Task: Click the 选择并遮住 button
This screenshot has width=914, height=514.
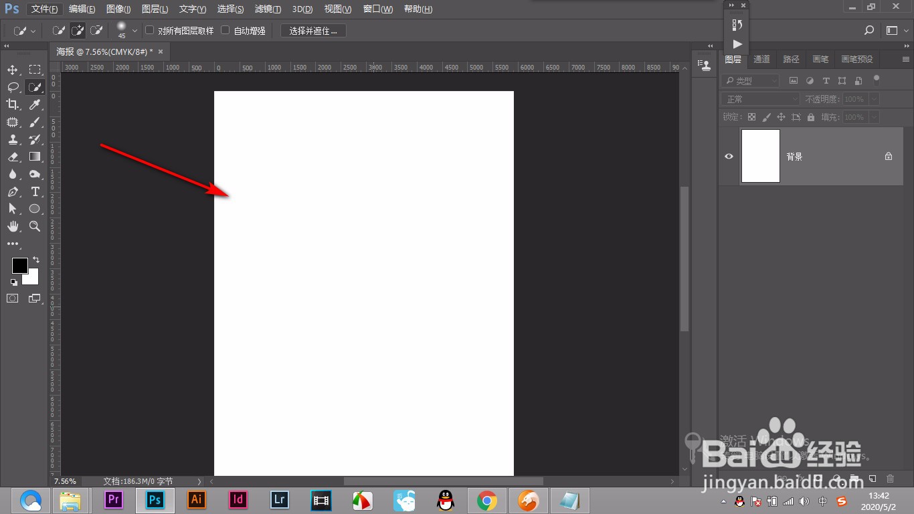Action: click(x=313, y=31)
